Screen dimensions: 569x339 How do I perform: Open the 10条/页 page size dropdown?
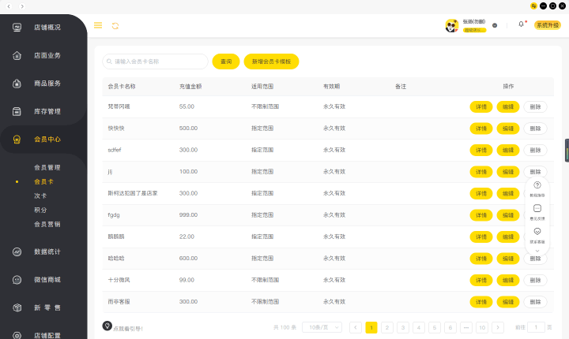(x=322, y=327)
